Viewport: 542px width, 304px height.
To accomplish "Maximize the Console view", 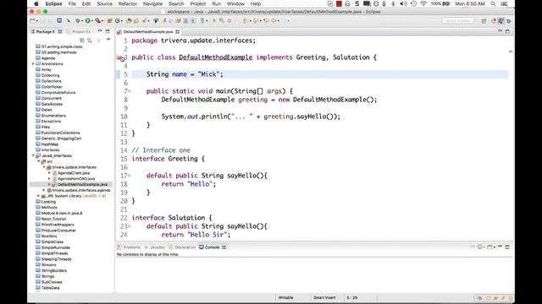I will click(x=507, y=247).
